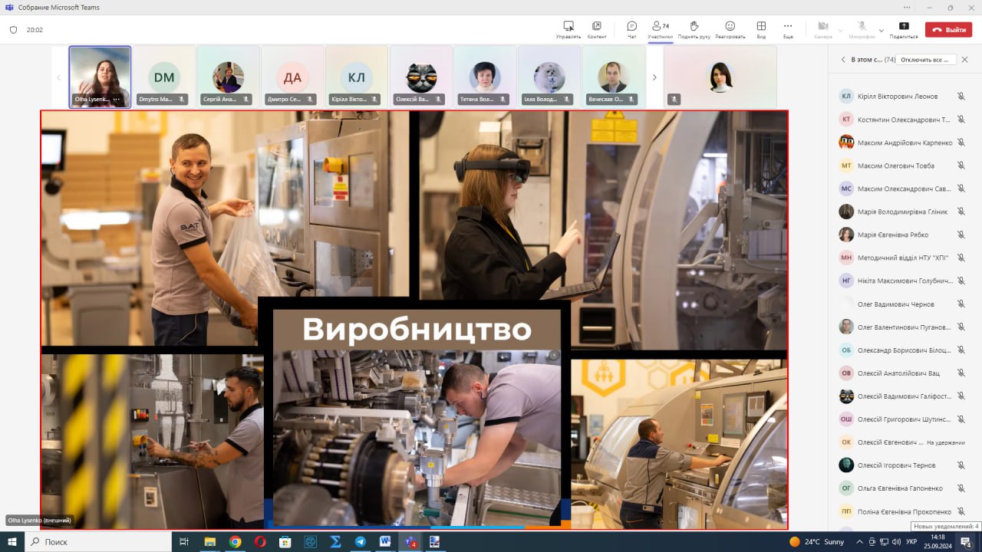Image resolution: width=982 pixels, height=552 pixels.
Task: Select Олексій's cat-avatar participant tile
Action: (x=421, y=77)
